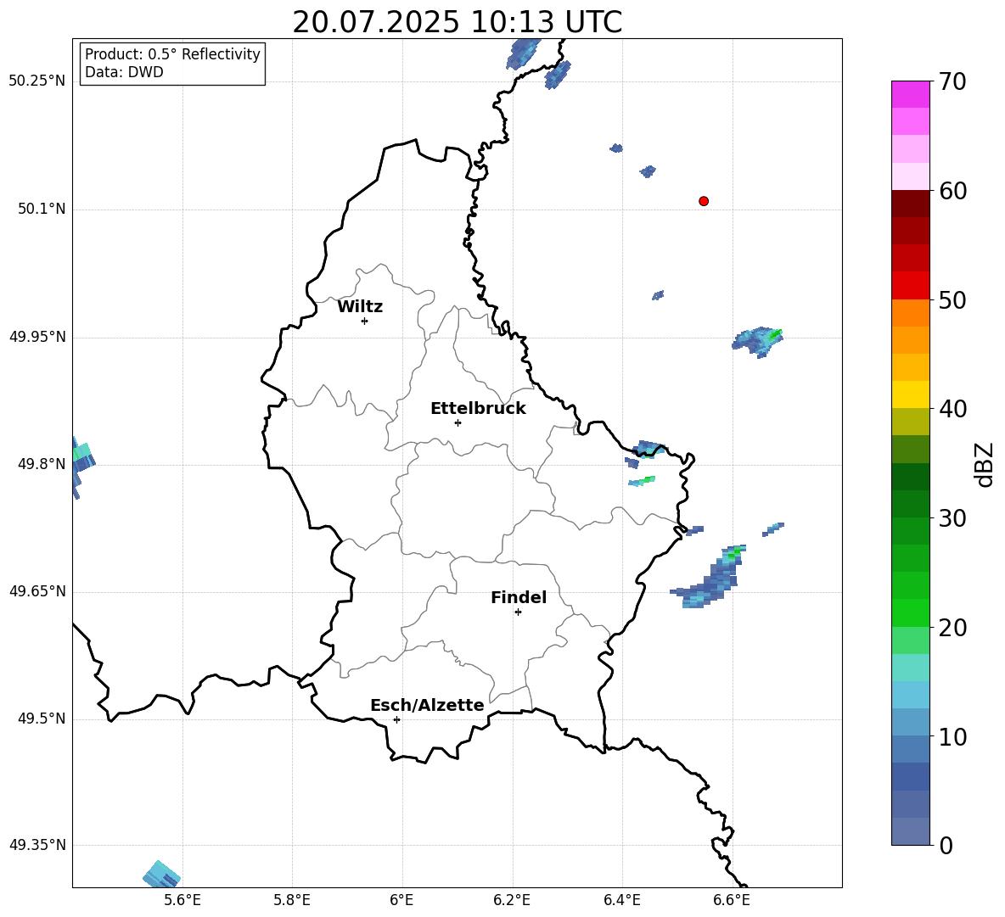Click the 50.1°N latitude label
Screen dimensions: 1005x917
point(41,209)
